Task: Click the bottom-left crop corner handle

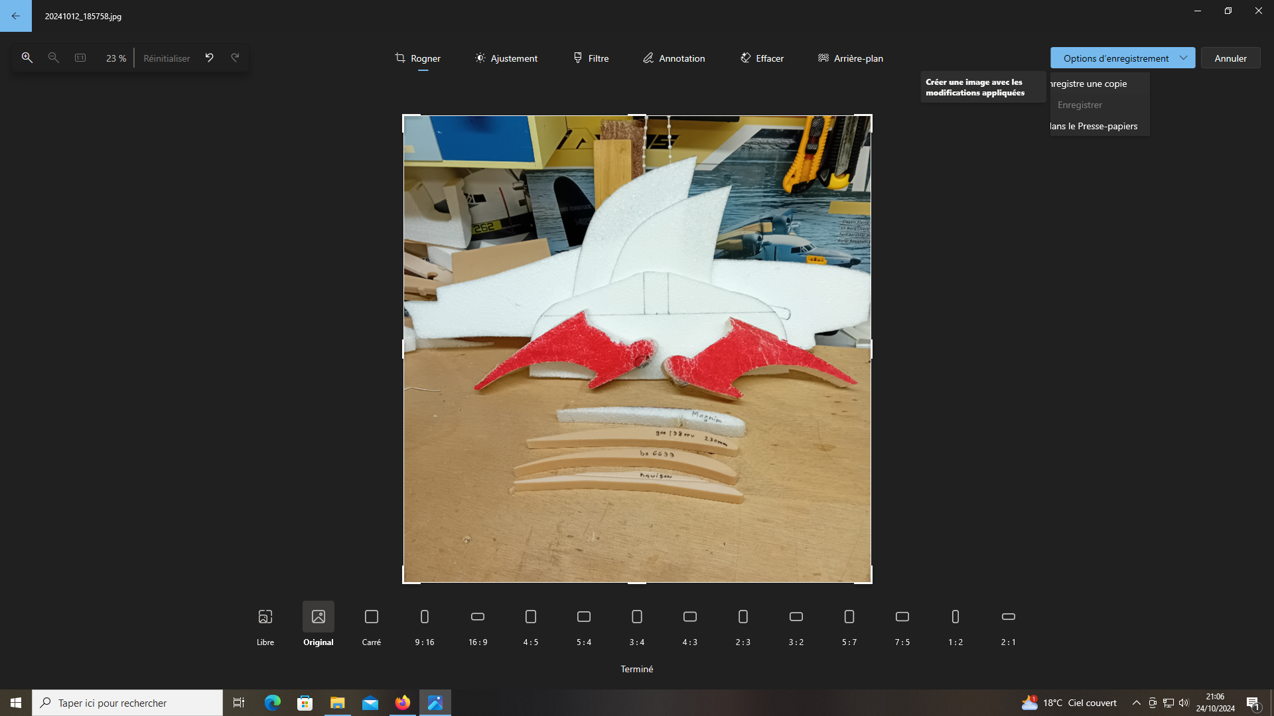Action: 403,582
